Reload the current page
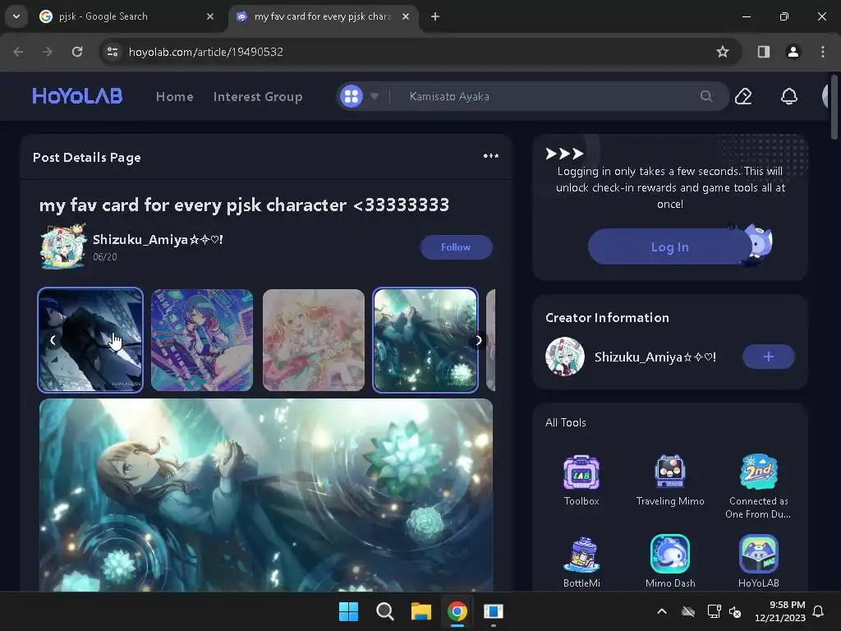 point(77,52)
